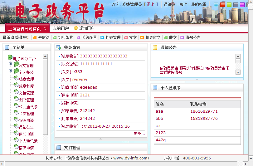Expand the 公文管理 tree node

coord(11,64)
